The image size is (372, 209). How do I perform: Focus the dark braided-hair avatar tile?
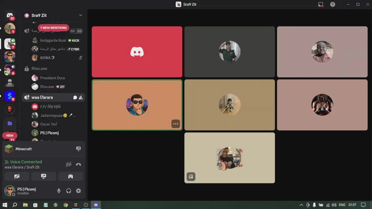[x=322, y=105]
